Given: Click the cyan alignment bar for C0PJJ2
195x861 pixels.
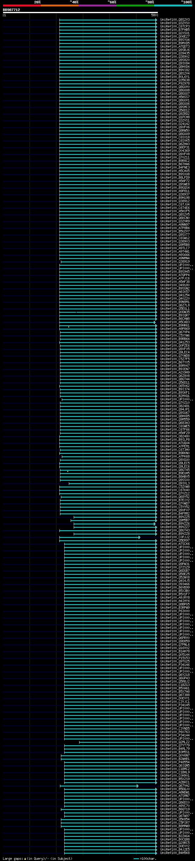Looking at the screenshot, I should pyautogui.click(x=100, y=537).
